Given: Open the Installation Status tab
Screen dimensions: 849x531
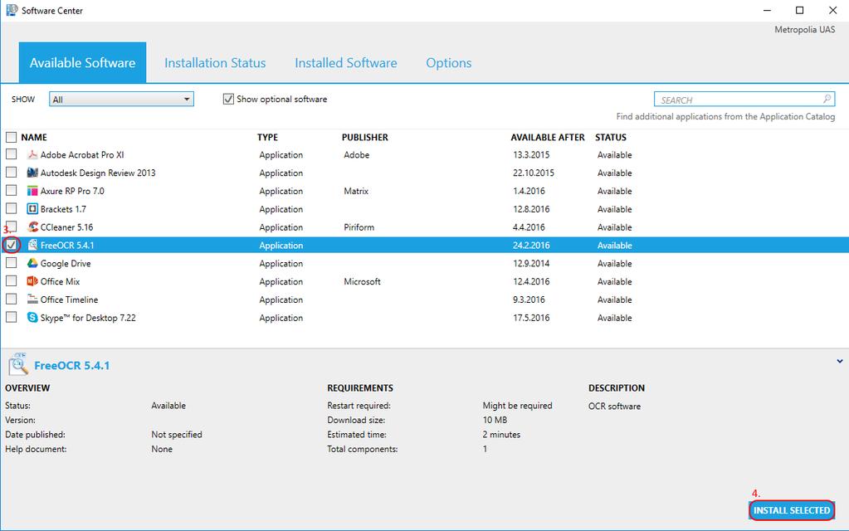Looking at the screenshot, I should [215, 63].
